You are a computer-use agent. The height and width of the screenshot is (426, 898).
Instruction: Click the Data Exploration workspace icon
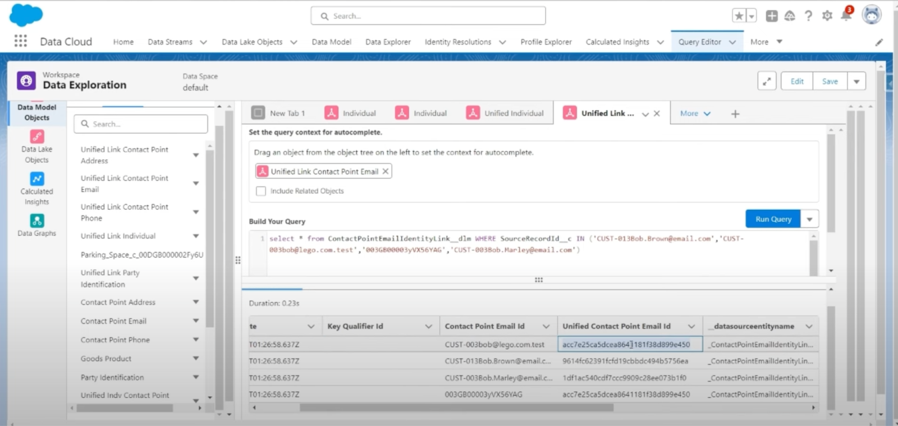pos(26,81)
